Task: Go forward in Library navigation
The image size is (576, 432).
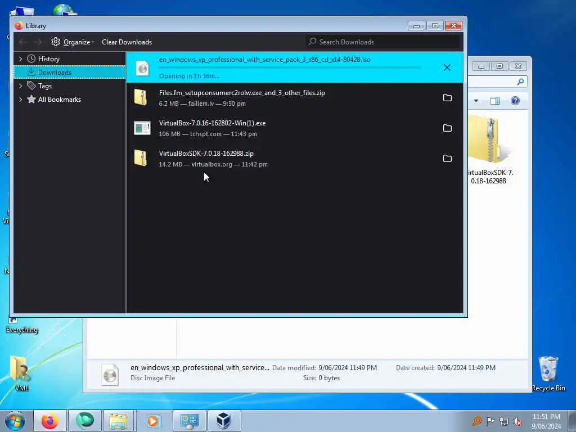Action: click(x=38, y=42)
